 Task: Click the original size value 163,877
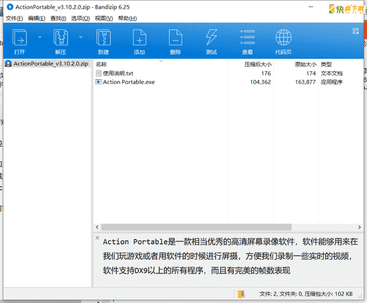pos(305,82)
